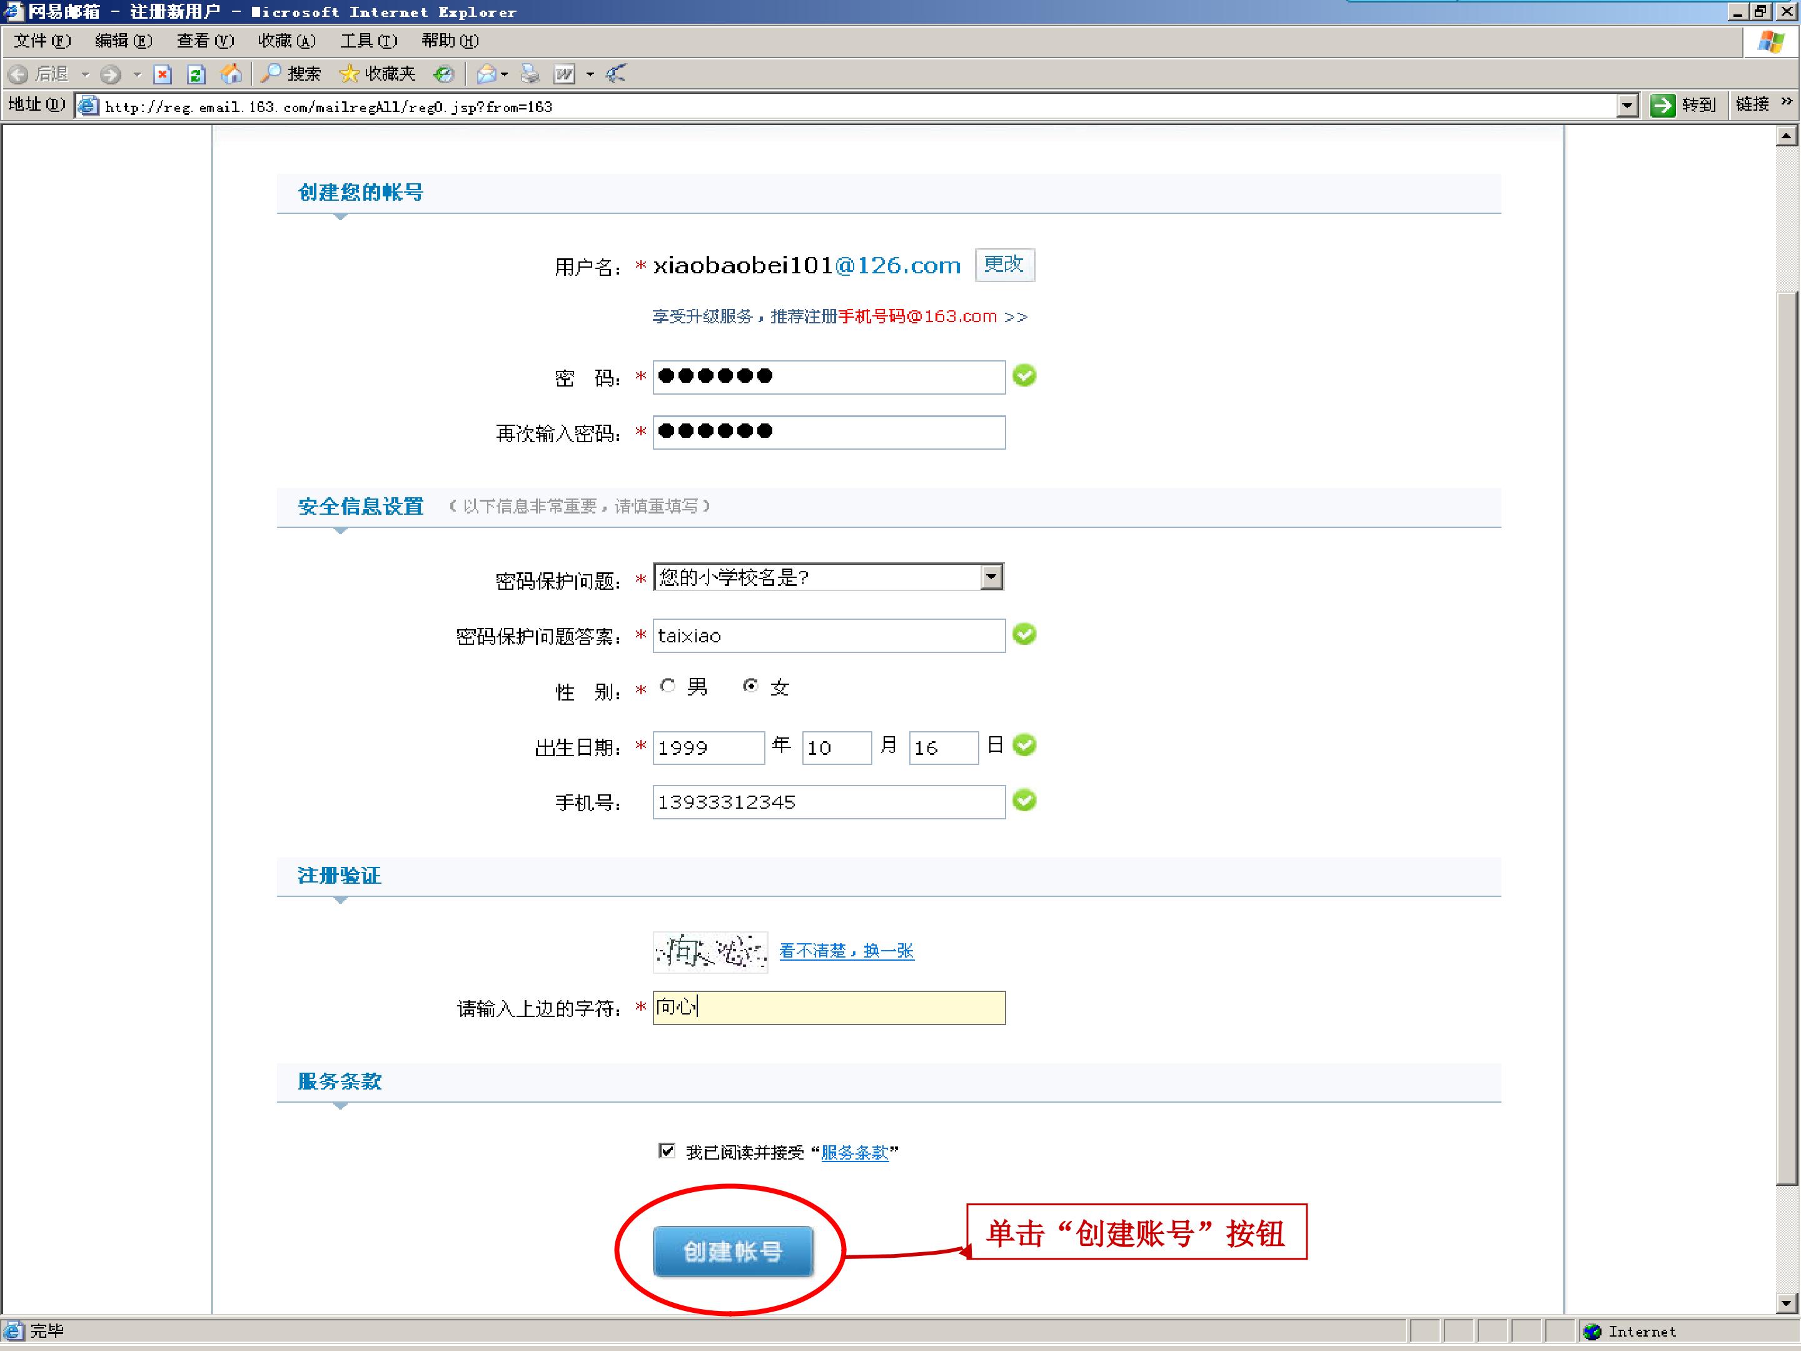Screen dimensions: 1801x1351
Task: Click the 密码 password field
Action: pyautogui.click(x=829, y=377)
